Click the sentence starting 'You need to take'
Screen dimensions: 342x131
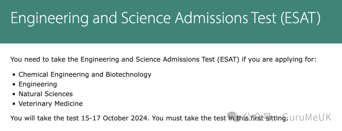tap(163, 59)
